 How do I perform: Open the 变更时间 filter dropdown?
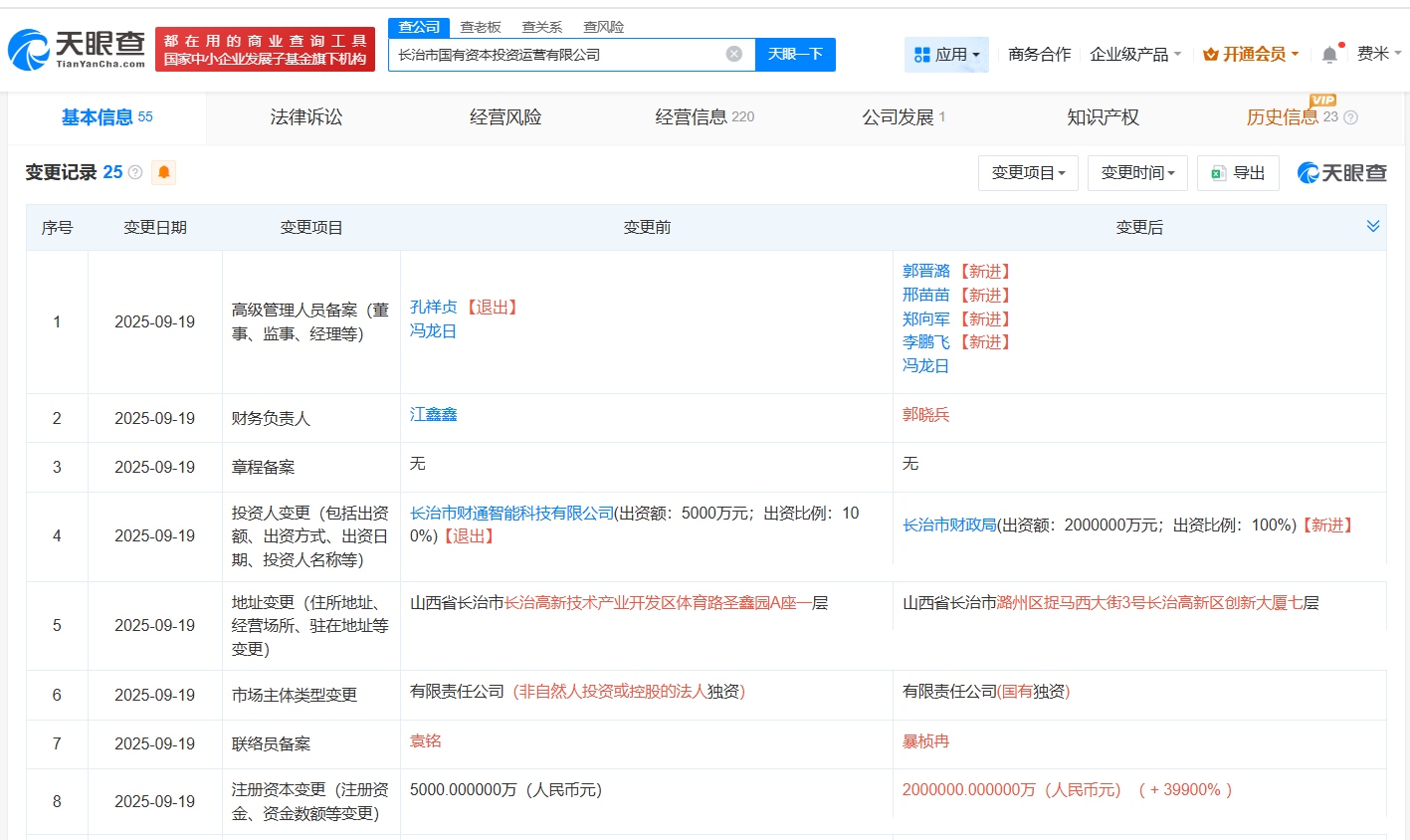(x=1137, y=172)
